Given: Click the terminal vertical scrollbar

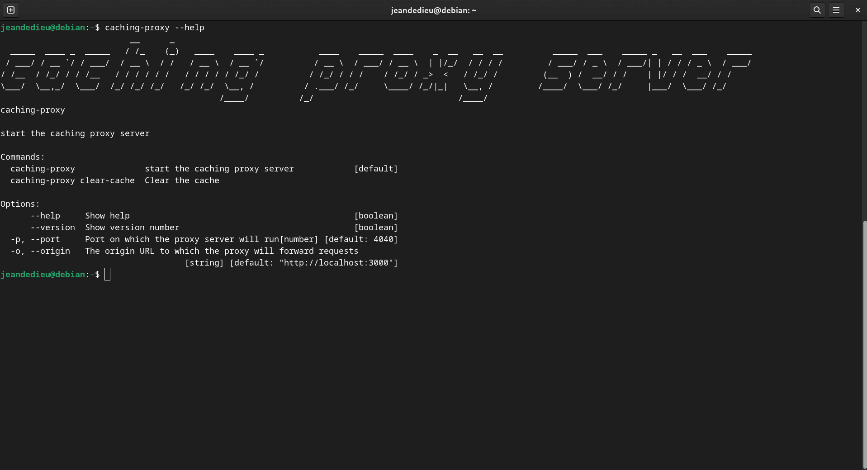Looking at the screenshot, I should (865, 344).
